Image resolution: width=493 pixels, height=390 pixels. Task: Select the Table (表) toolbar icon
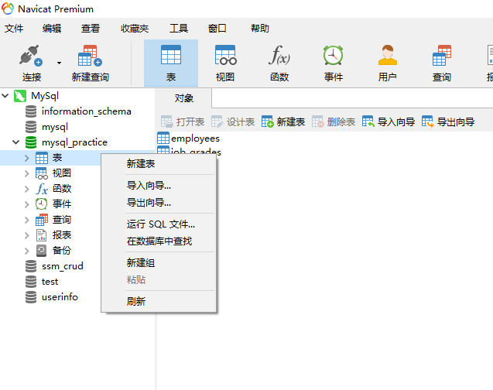click(x=171, y=55)
